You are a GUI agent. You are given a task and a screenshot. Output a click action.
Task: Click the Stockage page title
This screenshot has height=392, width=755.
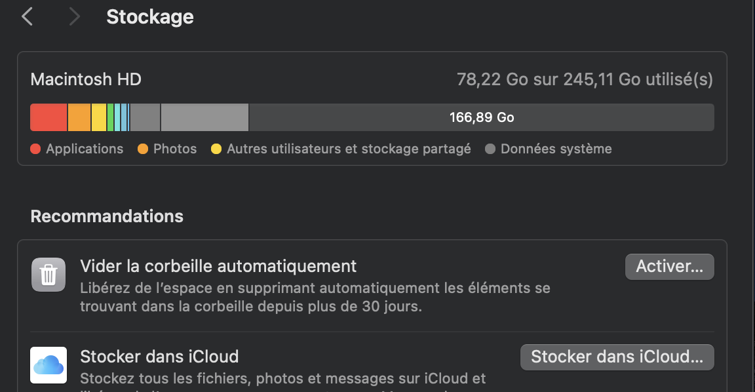(150, 17)
